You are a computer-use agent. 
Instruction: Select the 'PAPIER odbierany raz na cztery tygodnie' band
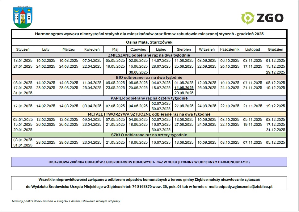[x=149, y=98]
